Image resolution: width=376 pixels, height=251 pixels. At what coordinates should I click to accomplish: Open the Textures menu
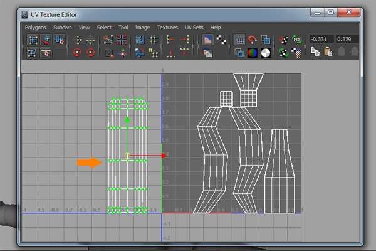[167, 28]
